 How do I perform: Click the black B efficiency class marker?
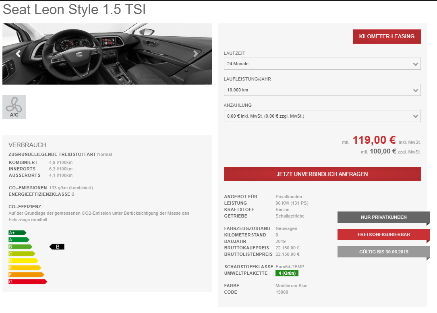(57, 247)
